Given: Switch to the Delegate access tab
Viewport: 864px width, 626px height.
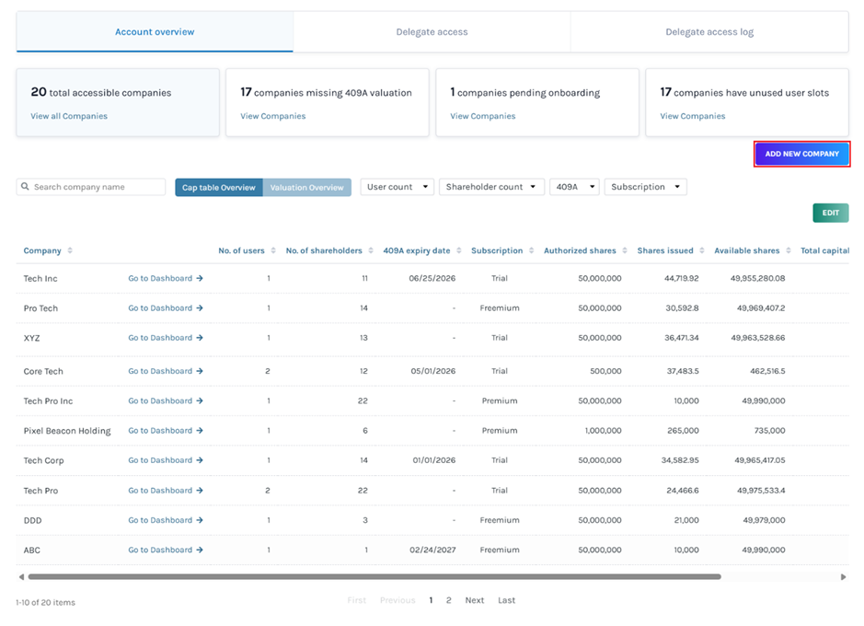Looking at the screenshot, I should click(x=432, y=32).
